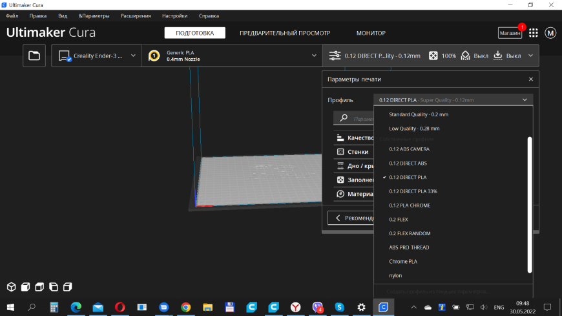Open the Расширения menu

[136, 16]
